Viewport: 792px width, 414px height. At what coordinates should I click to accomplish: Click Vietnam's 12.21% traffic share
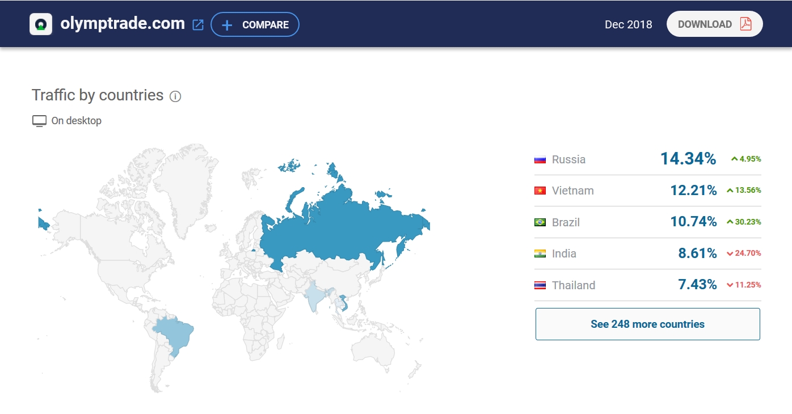tap(693, 191)
